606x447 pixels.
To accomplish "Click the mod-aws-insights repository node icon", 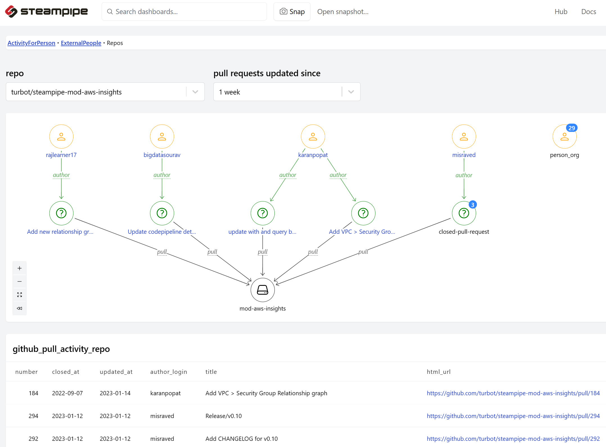I will tap(262, 290).
